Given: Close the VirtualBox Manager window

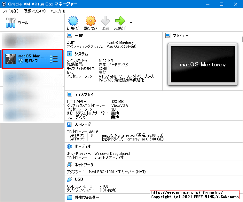Looking at the screenshot, I should pos(236,4).
